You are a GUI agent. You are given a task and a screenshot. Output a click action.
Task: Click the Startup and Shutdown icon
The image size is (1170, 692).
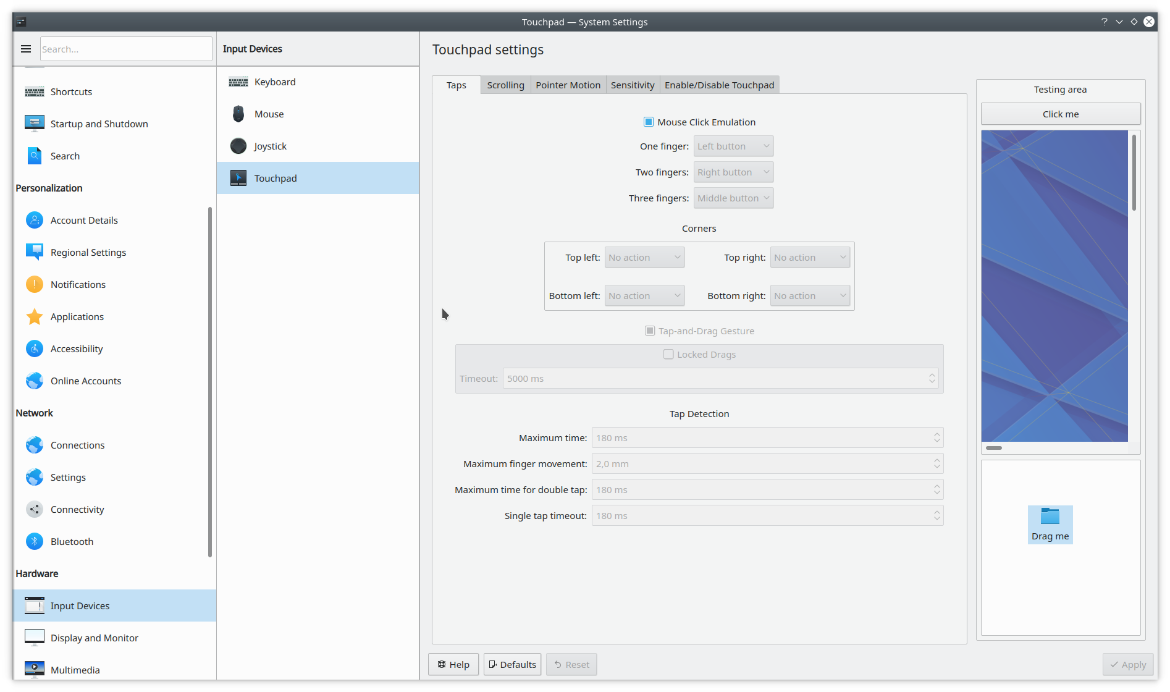click(35, 124)
